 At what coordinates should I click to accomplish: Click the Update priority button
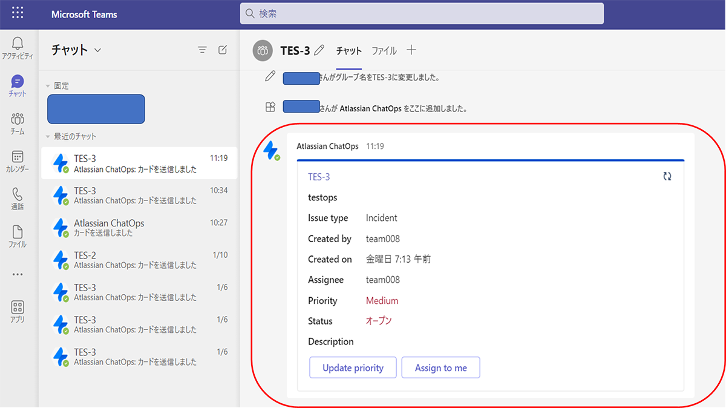tap(353, 368)
